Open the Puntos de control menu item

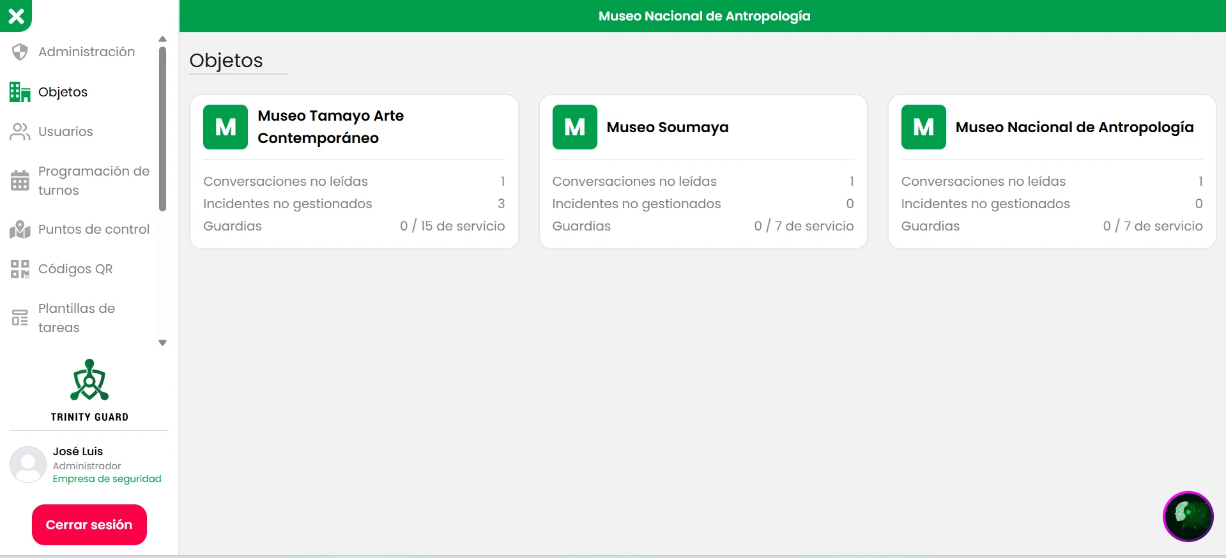pyautogui.click(x=93, y=229)
